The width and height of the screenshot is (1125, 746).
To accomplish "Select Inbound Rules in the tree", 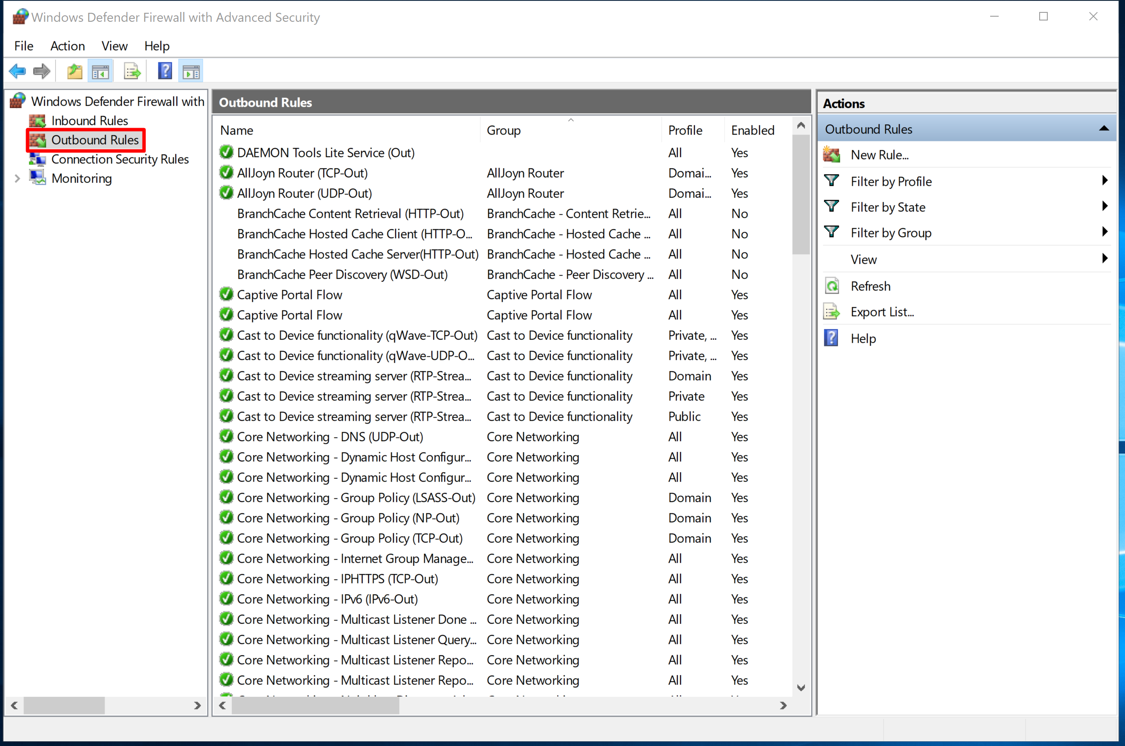I will pos(89,120).
